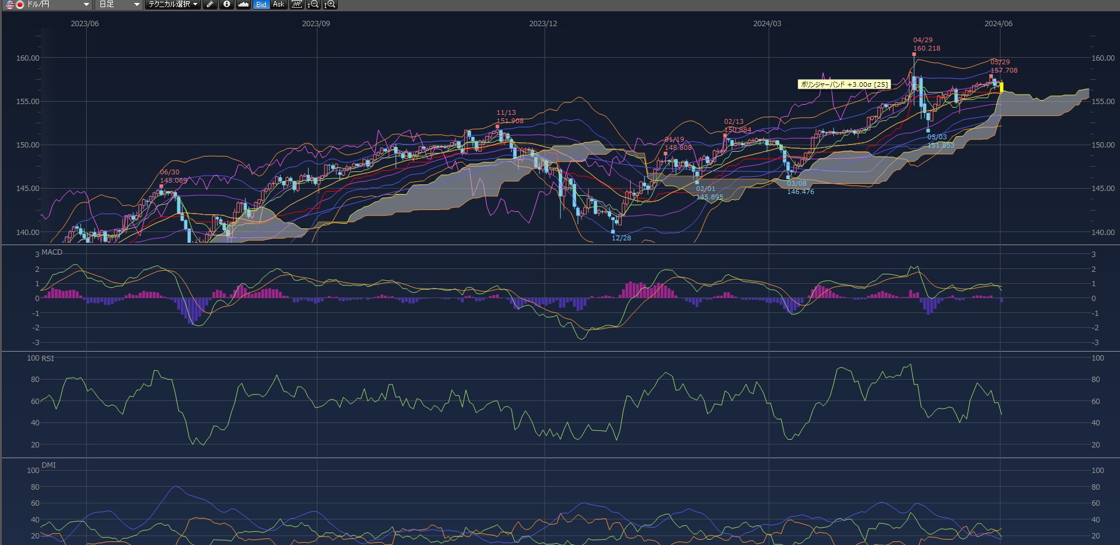Switch chart type with mountain chart icon
Viewport: 1120px width, 545px height.
[x=243, y=5]
